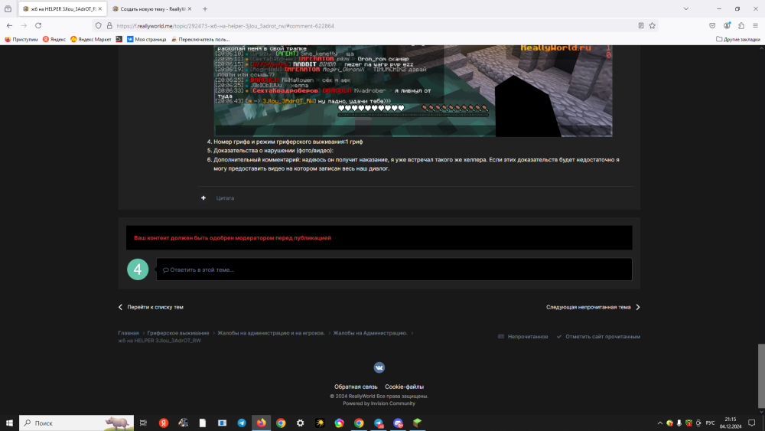Open the 'Приступим' bookmark
Viewport: 765px width, 431px height.
tap(21, 40)
